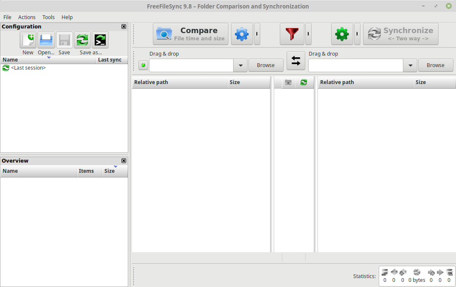
Task: Click the right grid Size column header
Action: pyautogui.click(x=434, y=82)
